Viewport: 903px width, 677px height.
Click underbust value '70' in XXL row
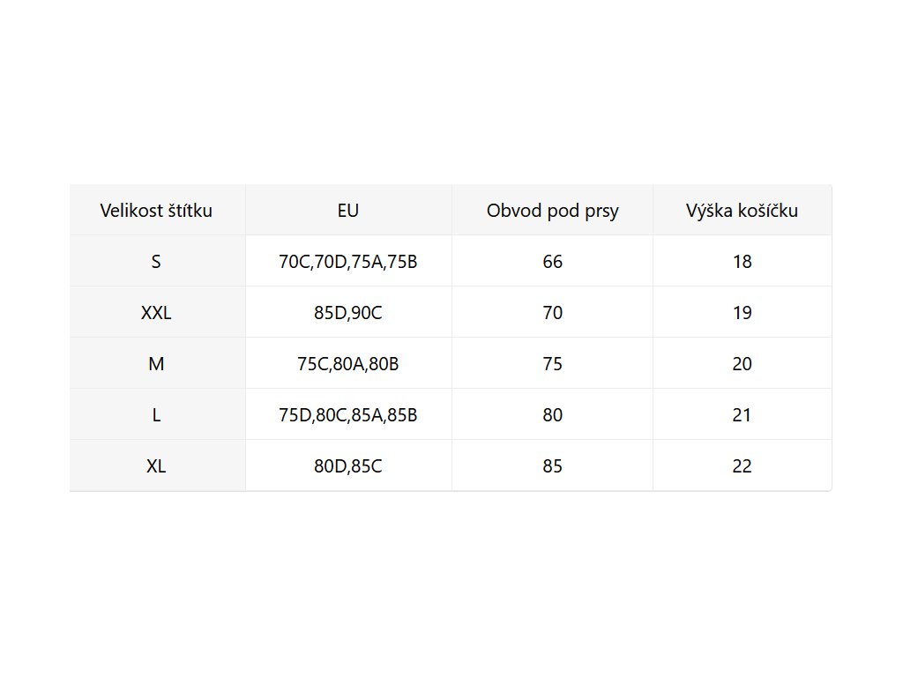[552, 313]
